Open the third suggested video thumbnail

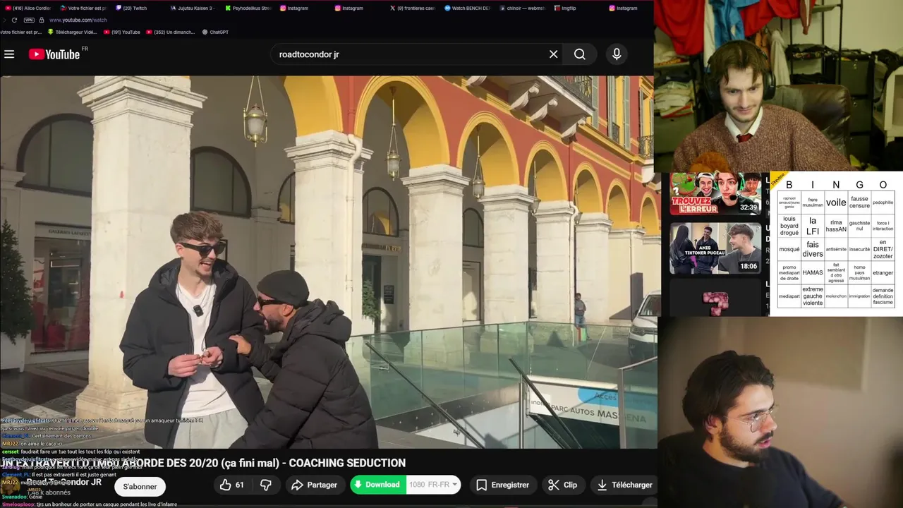click(715, 299)
